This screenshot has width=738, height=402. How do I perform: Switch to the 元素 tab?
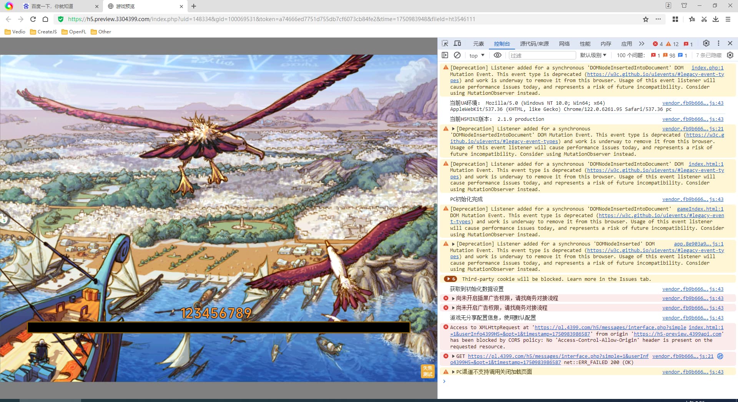(x=479, y=44)
